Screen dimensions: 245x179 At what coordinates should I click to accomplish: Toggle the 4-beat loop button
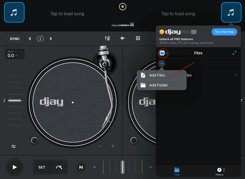click(40, 39)
